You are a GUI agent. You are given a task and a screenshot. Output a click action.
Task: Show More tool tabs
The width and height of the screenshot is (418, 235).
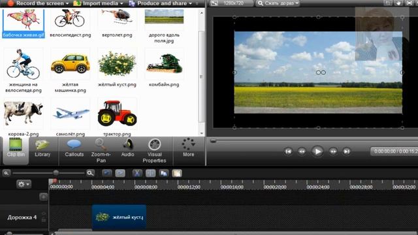tap(189, 148)
